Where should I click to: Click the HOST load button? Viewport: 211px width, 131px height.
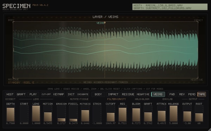10,94
